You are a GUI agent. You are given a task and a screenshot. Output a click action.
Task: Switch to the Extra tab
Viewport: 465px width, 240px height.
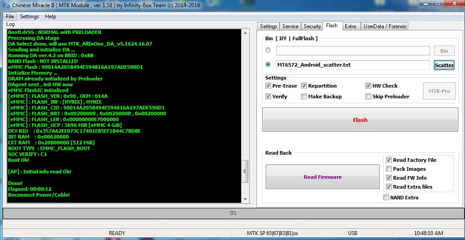point(350,26)
